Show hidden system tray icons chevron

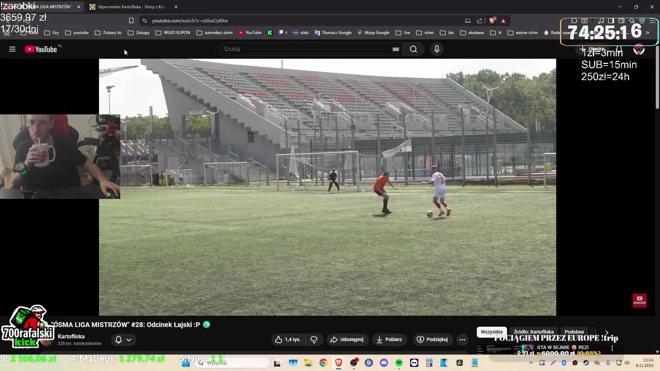click(x=531, y=363)
